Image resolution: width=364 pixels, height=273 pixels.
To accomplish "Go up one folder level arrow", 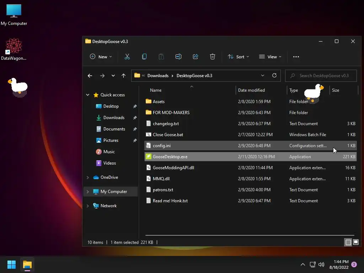I will pyautogui.click(x=123, y=76).
